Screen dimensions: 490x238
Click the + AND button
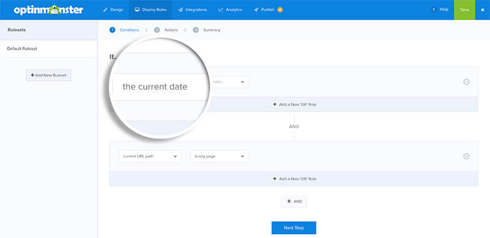point(294,201)
